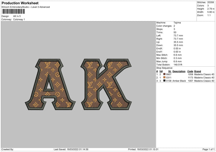Image resolution: width=216 pixels, height=152 pixels.
Task: Click the Zoom value 1:1
Action: point(209,15)
